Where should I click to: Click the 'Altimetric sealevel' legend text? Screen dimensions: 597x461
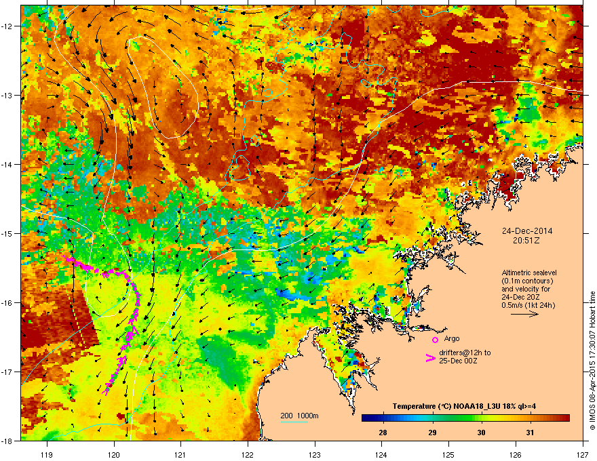(528, 273)
